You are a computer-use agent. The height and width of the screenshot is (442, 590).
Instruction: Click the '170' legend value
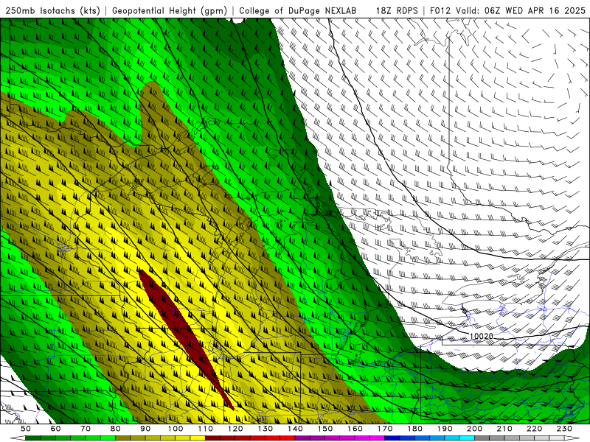385,429
